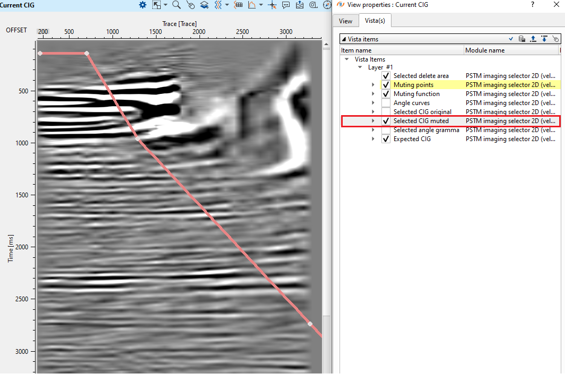Expand the Selected angle gramma row
Screen dimensions: 565x374
tap(373, 130)
